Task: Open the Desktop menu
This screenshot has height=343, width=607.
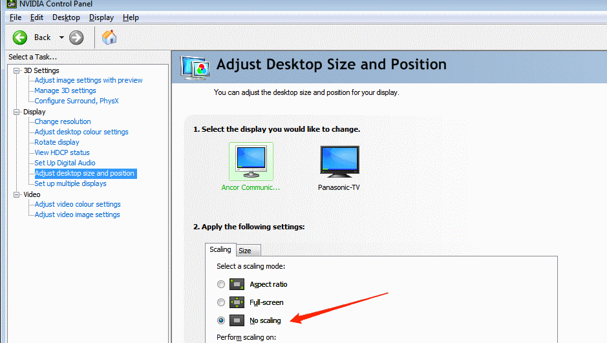Action: click(66, 17)
